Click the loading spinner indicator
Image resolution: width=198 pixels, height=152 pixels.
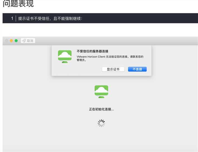click(101, 123)
